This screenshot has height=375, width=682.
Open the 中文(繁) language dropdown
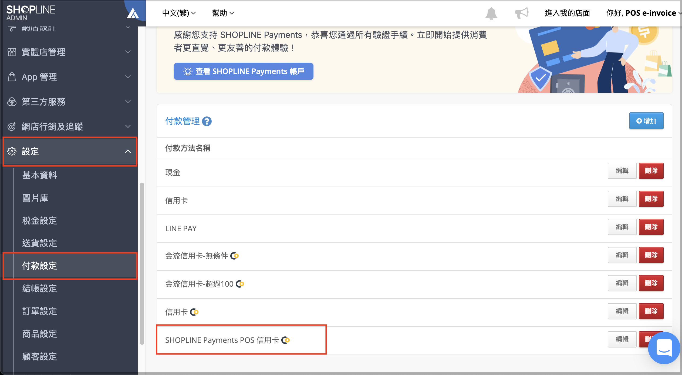179,13
